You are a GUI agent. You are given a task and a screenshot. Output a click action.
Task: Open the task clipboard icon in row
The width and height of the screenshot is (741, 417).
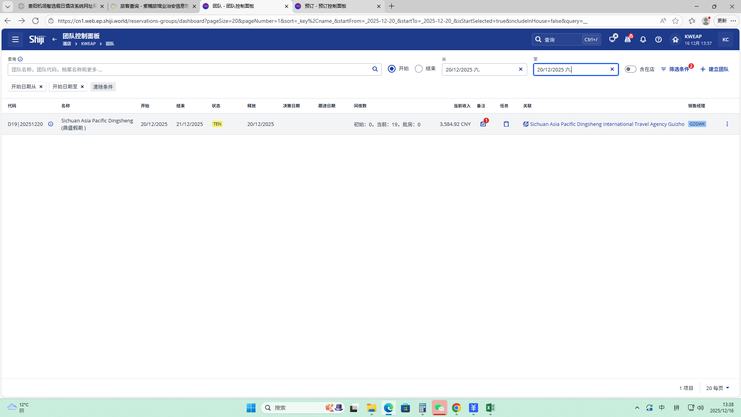pos(506,124)
